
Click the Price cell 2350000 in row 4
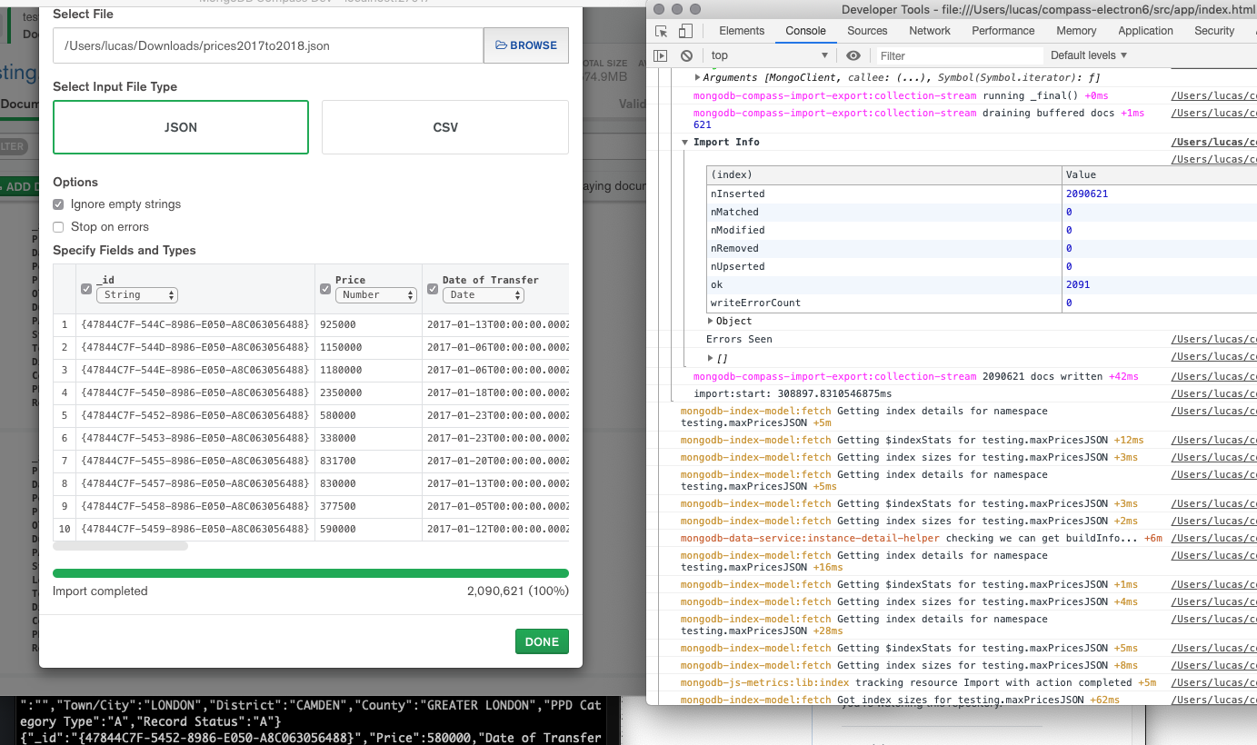(368, 392)
